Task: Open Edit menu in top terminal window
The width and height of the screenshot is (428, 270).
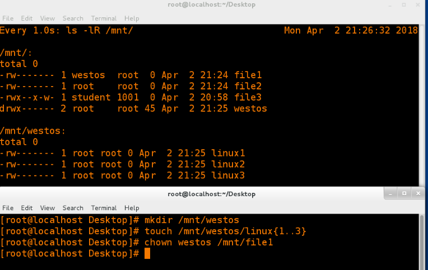Action: coord(27,18)
